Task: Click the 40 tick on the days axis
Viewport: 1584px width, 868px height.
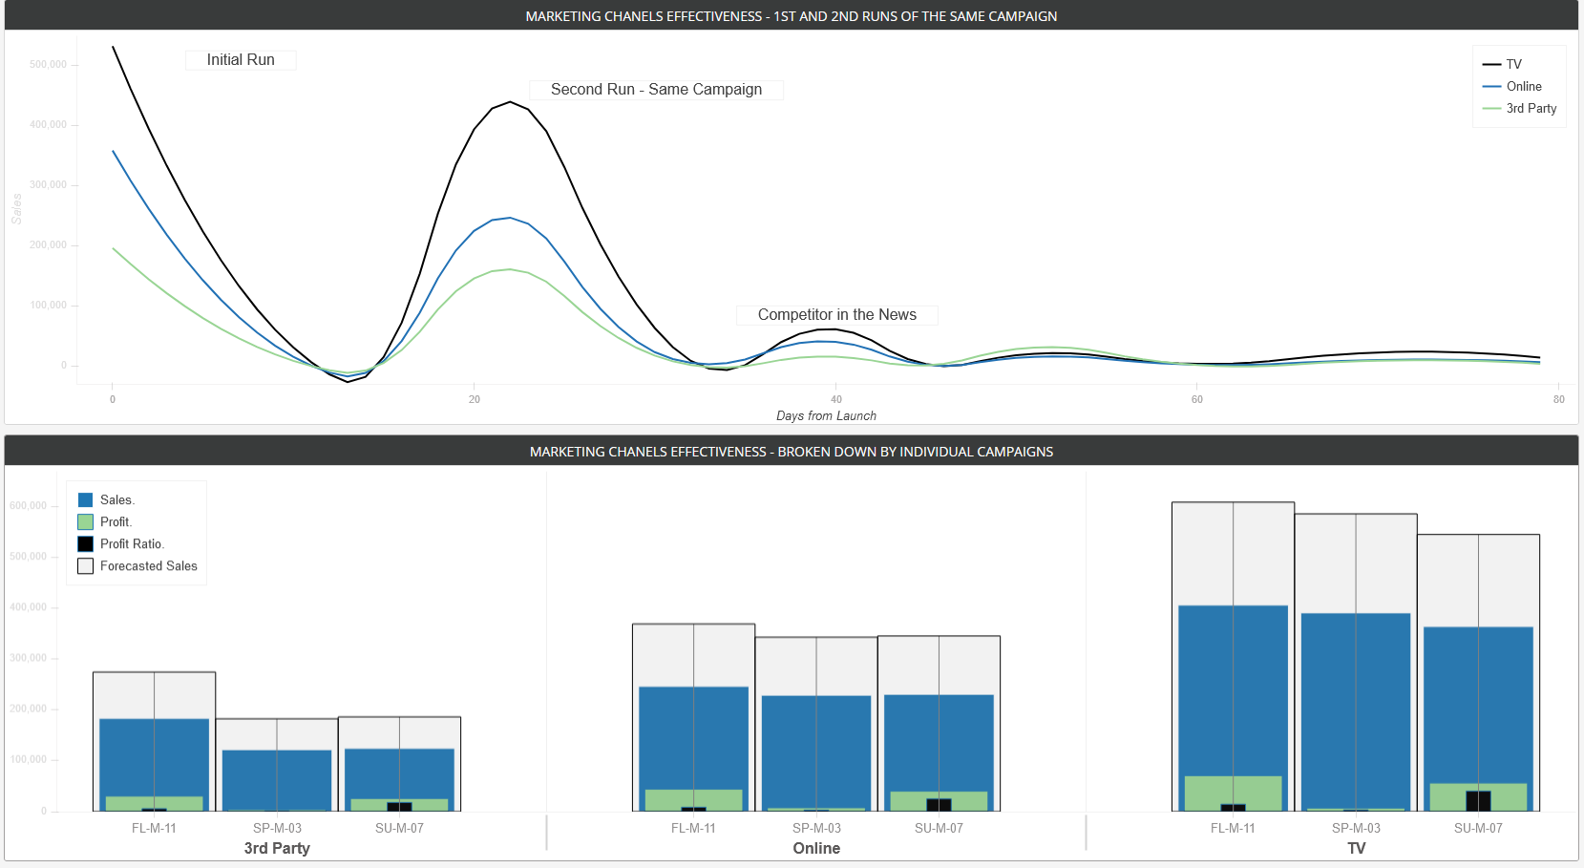Action: (836, 399)
